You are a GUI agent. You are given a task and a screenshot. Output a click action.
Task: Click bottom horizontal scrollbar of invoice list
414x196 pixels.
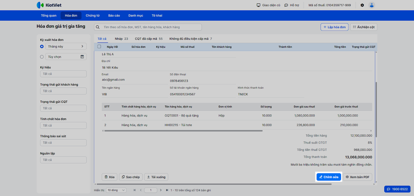(214, 184)
